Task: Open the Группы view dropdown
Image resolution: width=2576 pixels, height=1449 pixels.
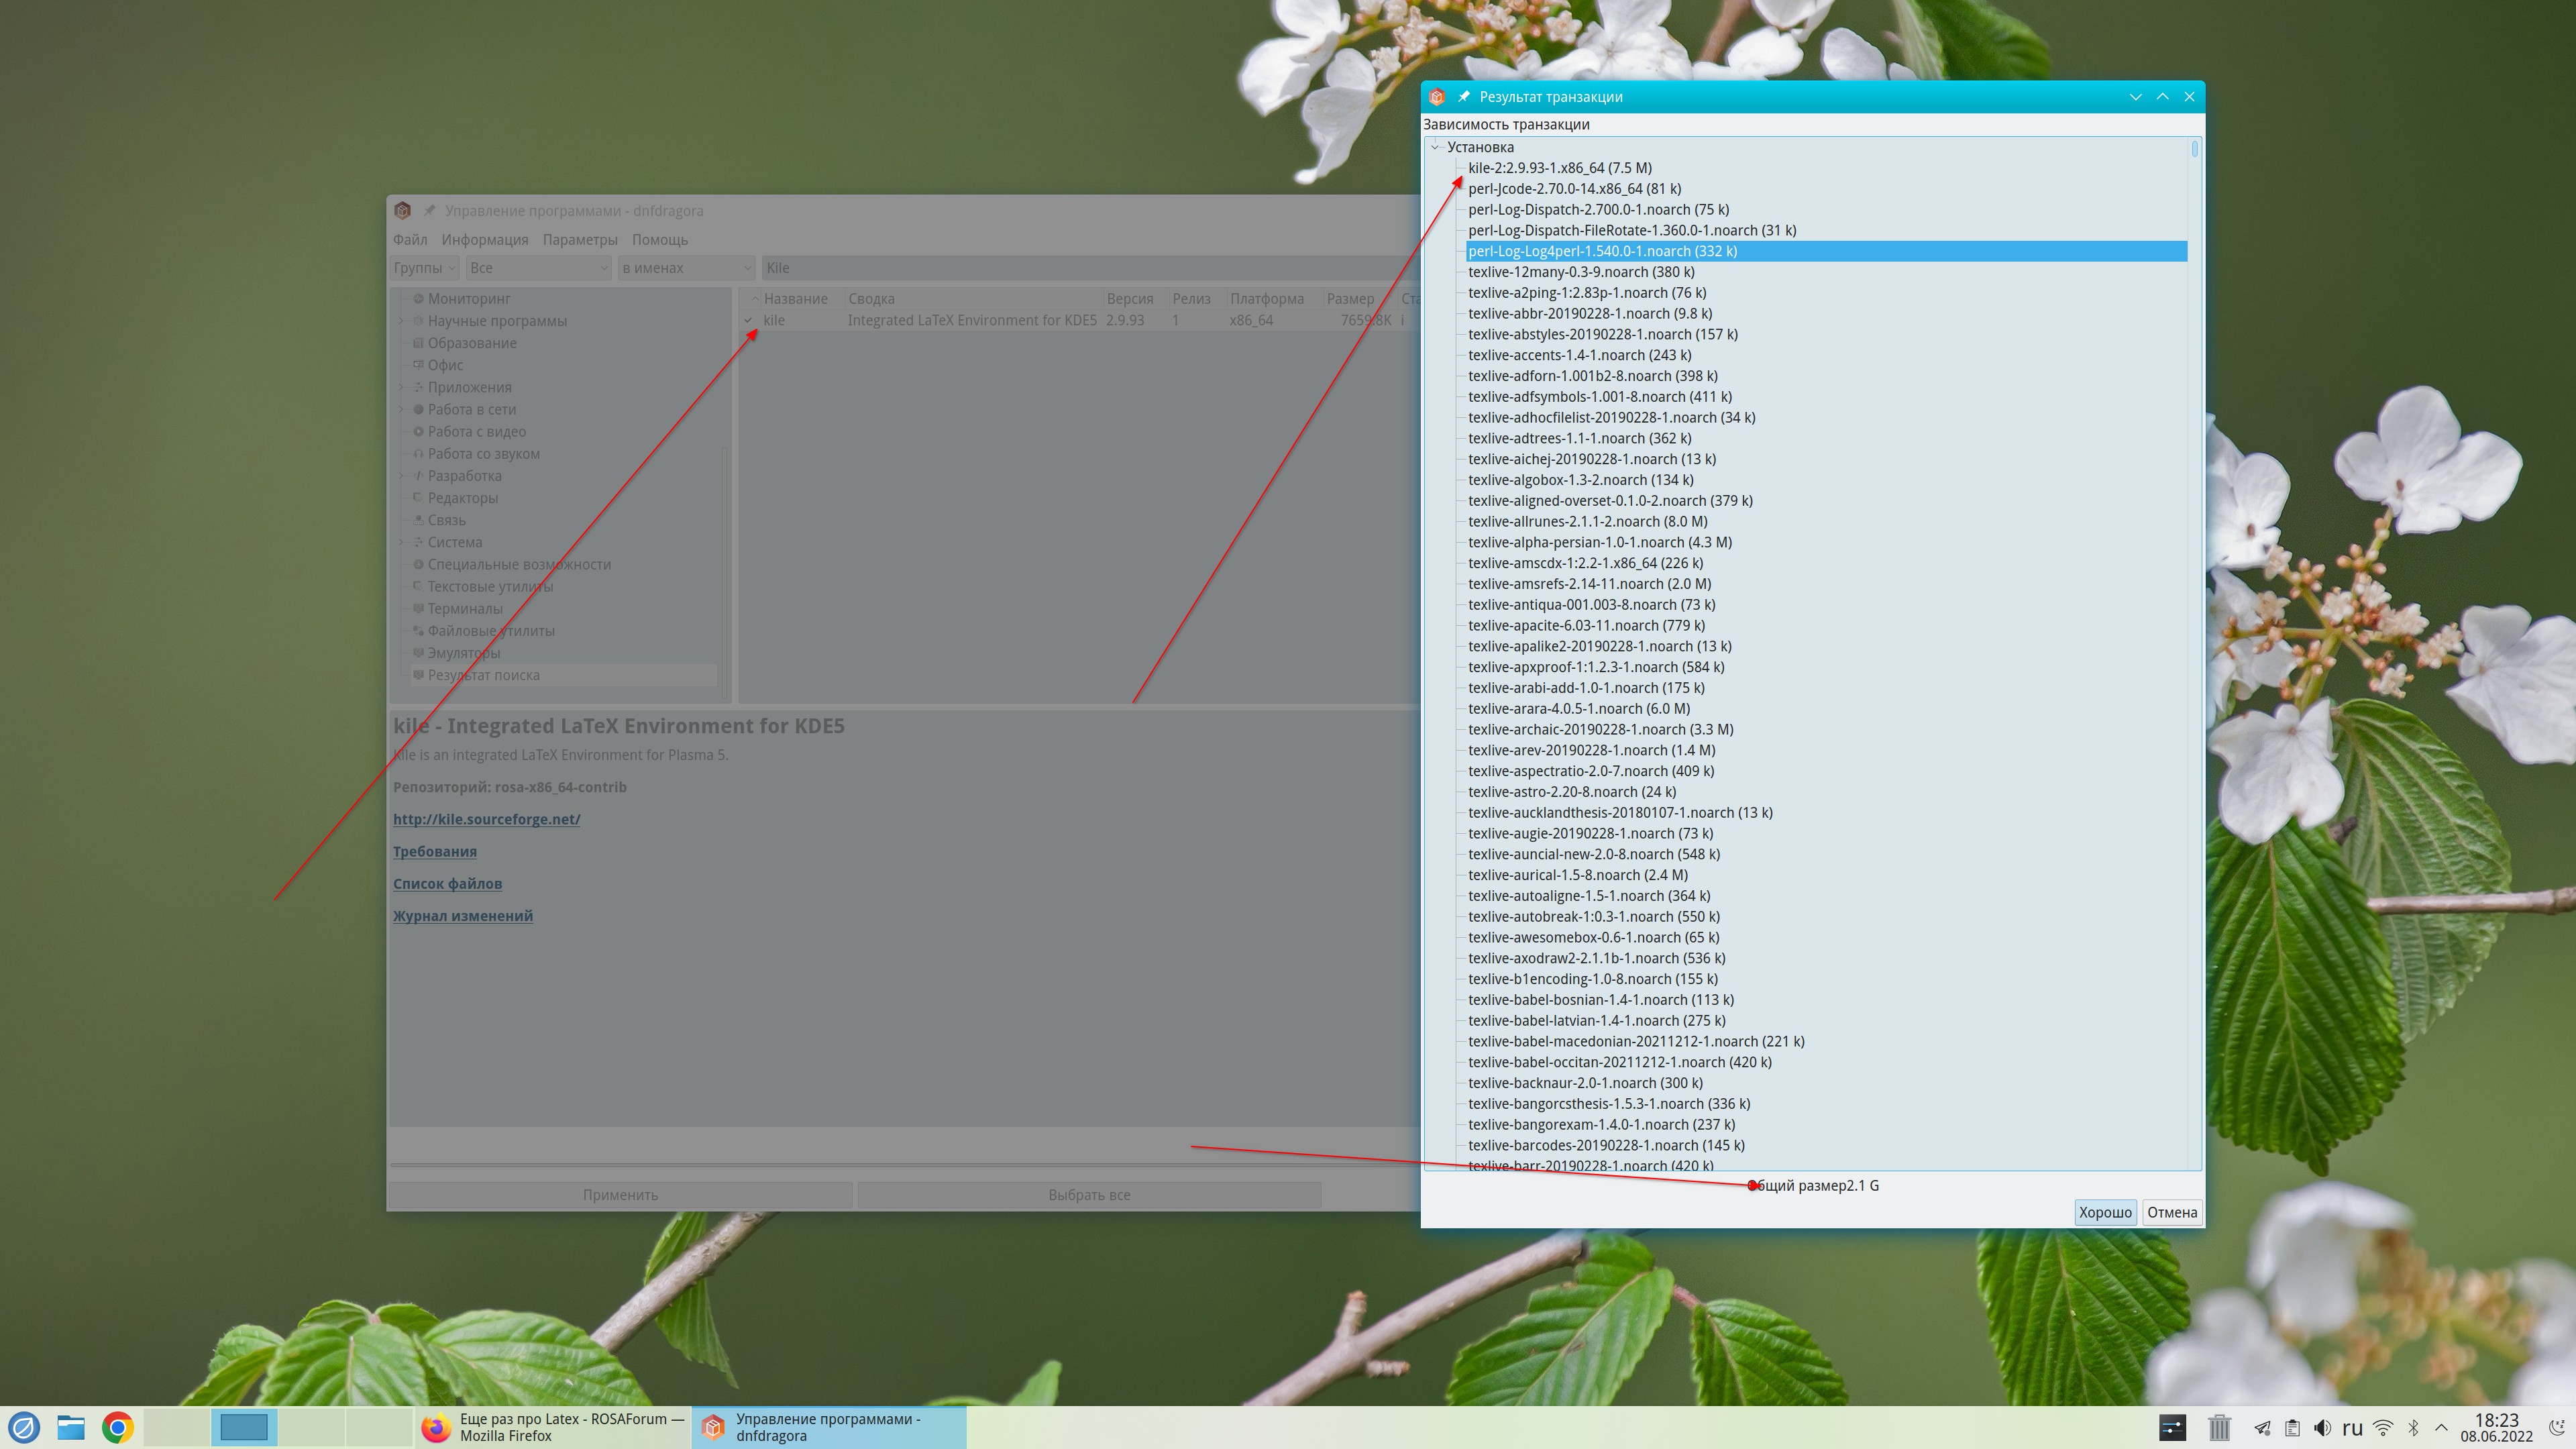Action: pos(424,268)
